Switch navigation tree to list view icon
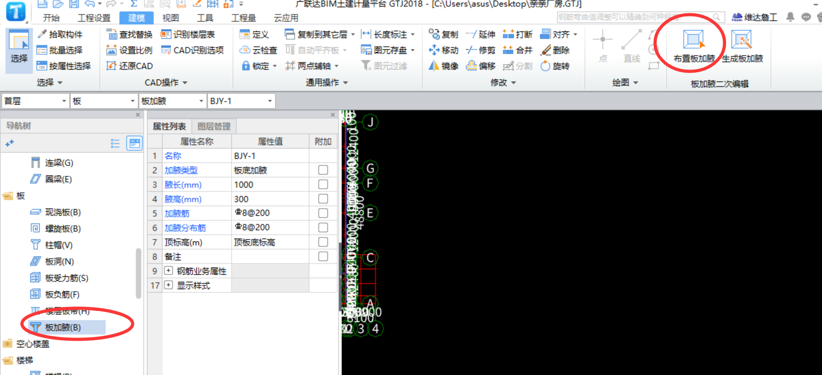822x375 pixels. [115, 144]
